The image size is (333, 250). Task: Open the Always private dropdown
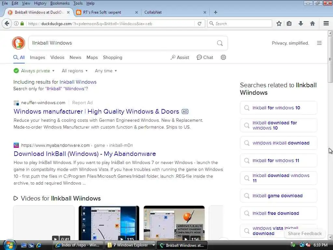[x=34, y=71]
